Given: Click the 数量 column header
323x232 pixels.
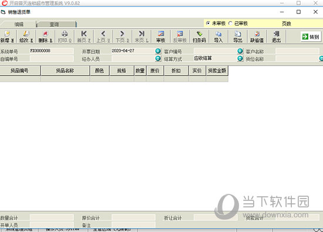Looking at the screenshot, I should [x=140, y=71].
